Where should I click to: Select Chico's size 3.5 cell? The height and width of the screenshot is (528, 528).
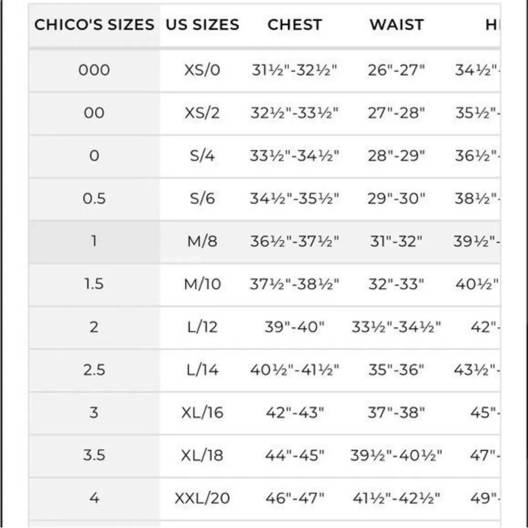click(94, 455)
